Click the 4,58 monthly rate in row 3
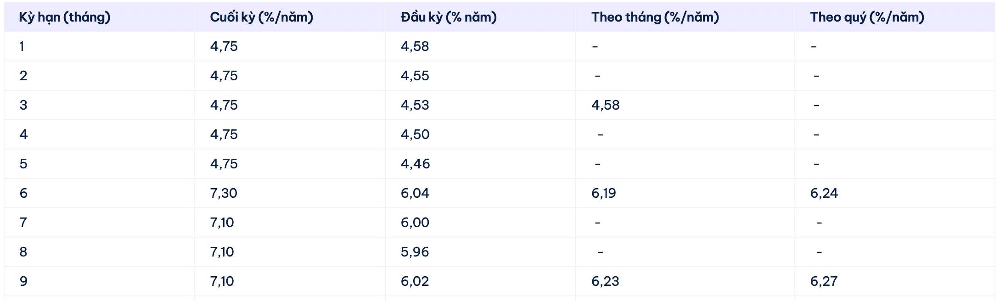 click(605, 105)
